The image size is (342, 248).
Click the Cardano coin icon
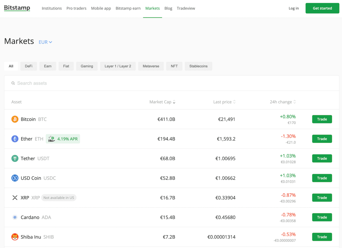point(15,217)
